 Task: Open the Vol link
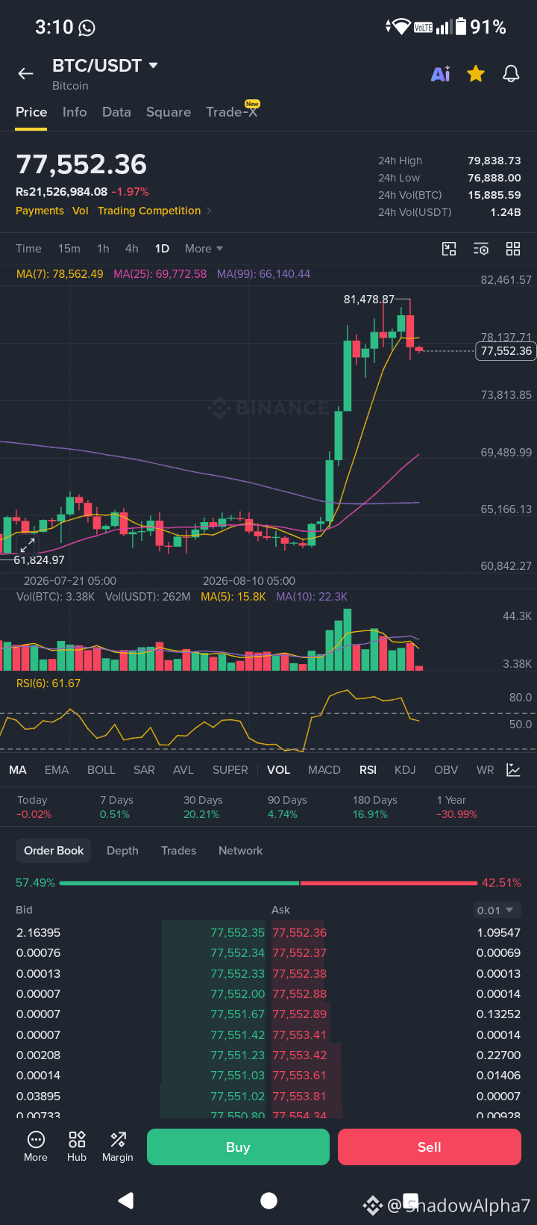(81, 211)
